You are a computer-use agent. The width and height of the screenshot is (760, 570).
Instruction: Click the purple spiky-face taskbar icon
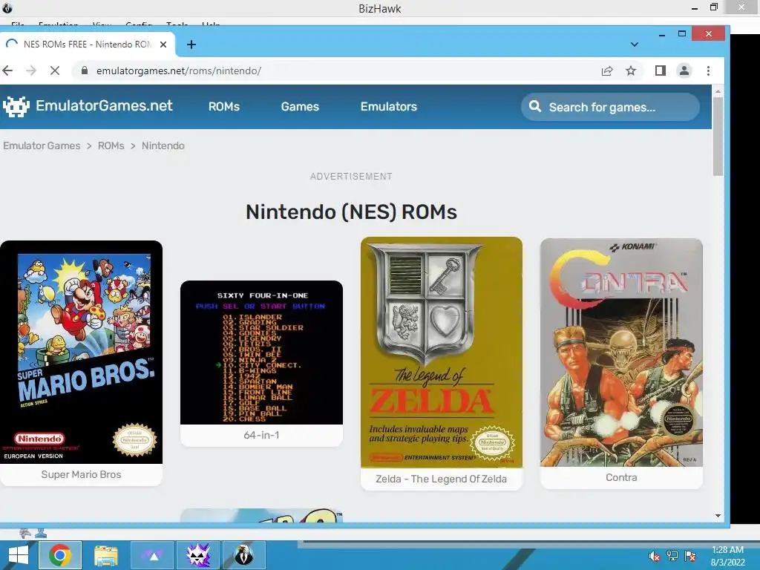click(198, 555)
